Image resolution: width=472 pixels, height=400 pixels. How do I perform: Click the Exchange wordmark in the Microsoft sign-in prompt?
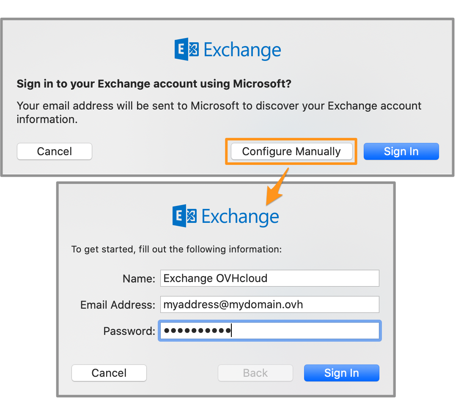[242, 50]
